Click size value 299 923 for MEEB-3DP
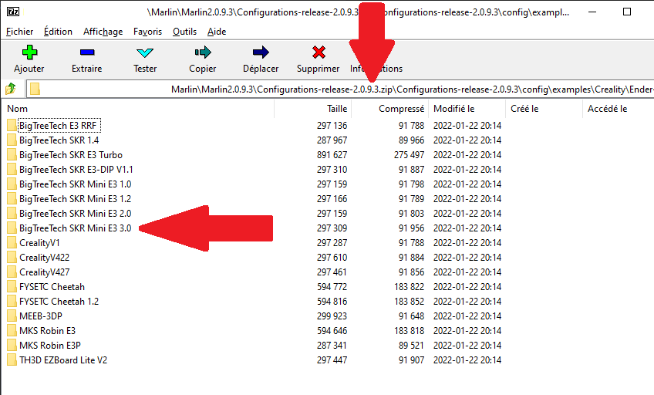This screenshot has width=654, height=395. coord(332,316)
